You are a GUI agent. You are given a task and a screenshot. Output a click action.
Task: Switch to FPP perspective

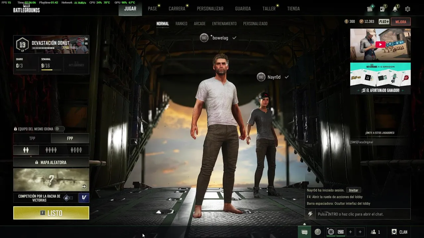(70, 139)
